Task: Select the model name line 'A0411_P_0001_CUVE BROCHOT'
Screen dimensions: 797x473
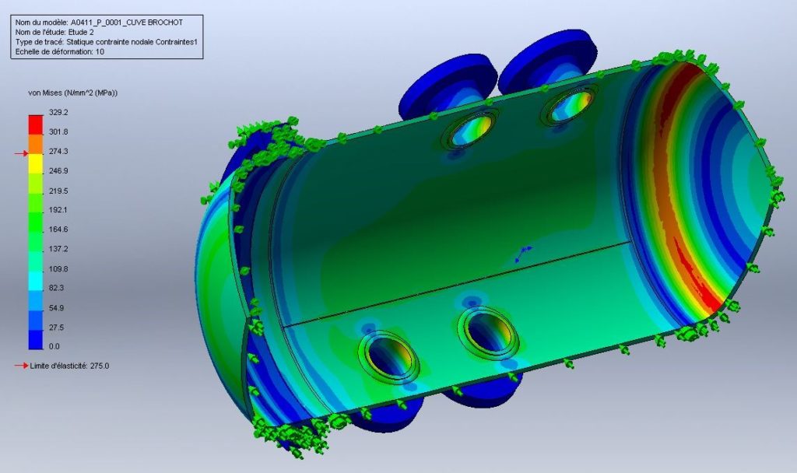Action: tap(99, 23)
